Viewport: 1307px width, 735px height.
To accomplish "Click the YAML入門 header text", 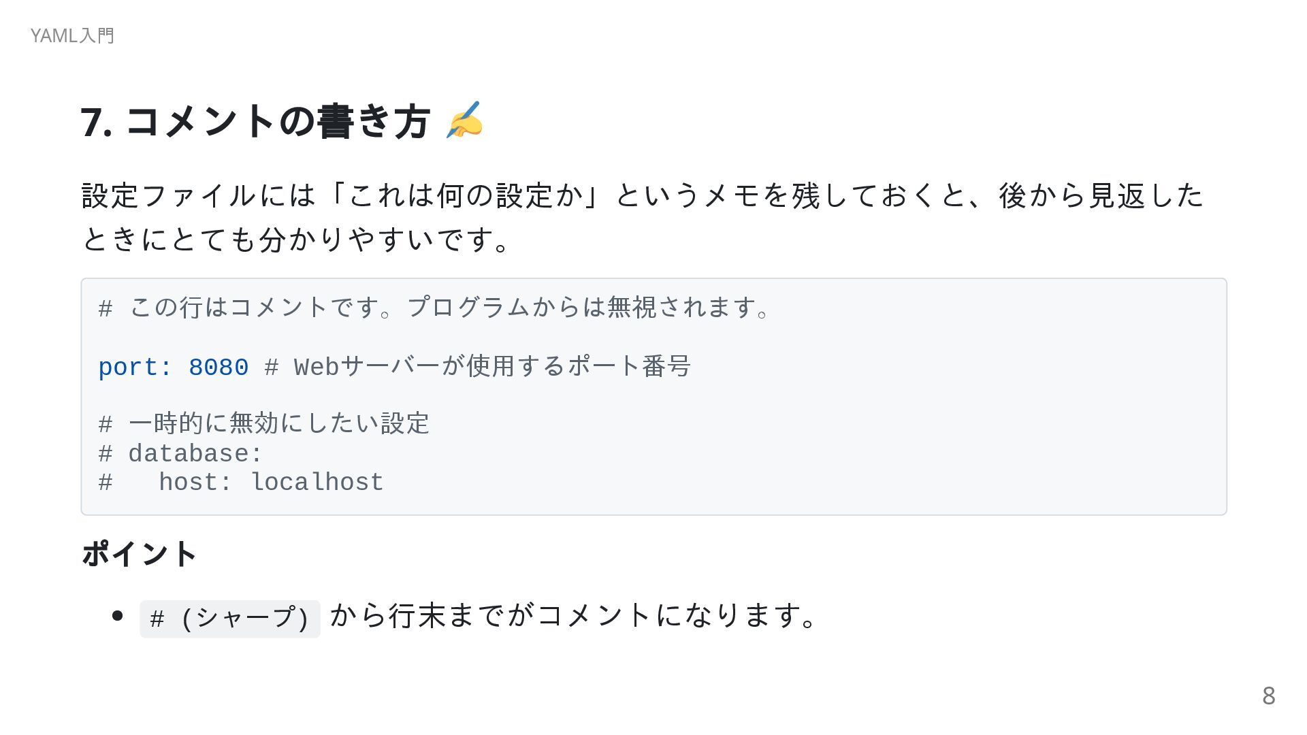I will click(72, 35).
